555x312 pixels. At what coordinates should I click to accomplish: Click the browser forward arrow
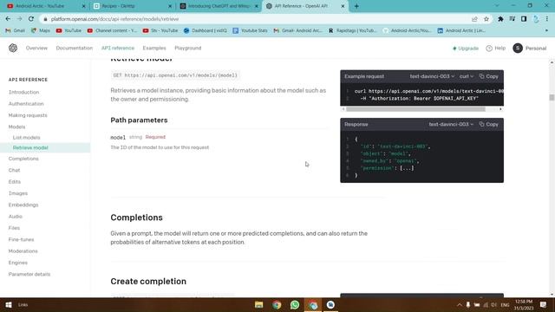(19, 19)
